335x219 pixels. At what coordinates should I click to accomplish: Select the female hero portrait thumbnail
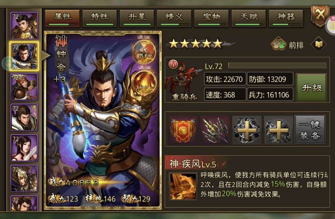[x=24, y=148]
